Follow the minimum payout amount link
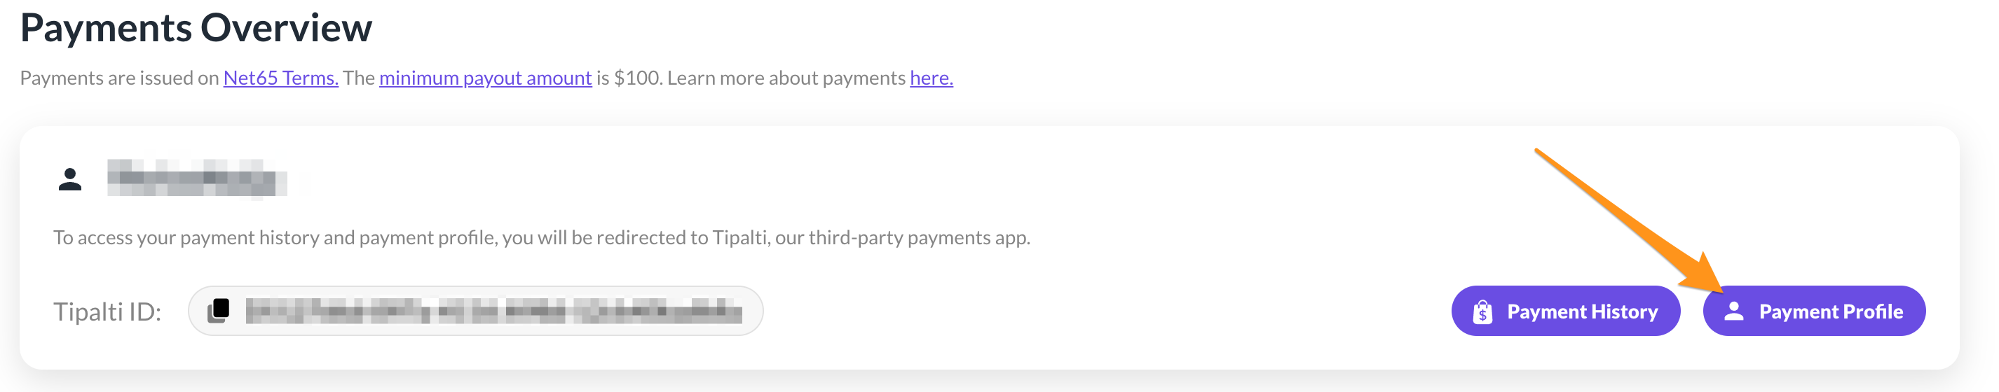1999x392 pixels. point(485,78)
